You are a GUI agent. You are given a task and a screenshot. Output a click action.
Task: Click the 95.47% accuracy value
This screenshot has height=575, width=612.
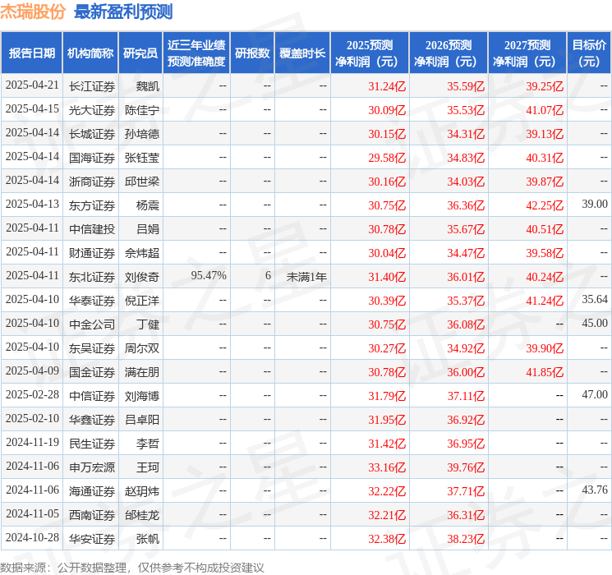pos(209,276)
